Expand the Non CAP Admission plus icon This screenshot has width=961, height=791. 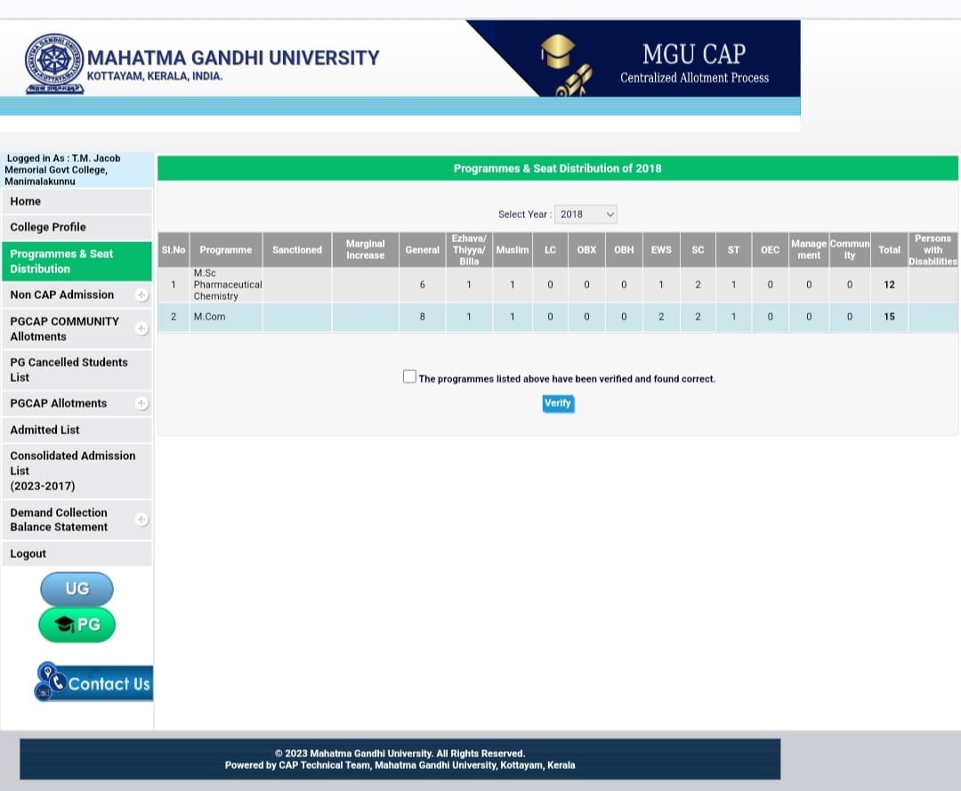point(141,295)
